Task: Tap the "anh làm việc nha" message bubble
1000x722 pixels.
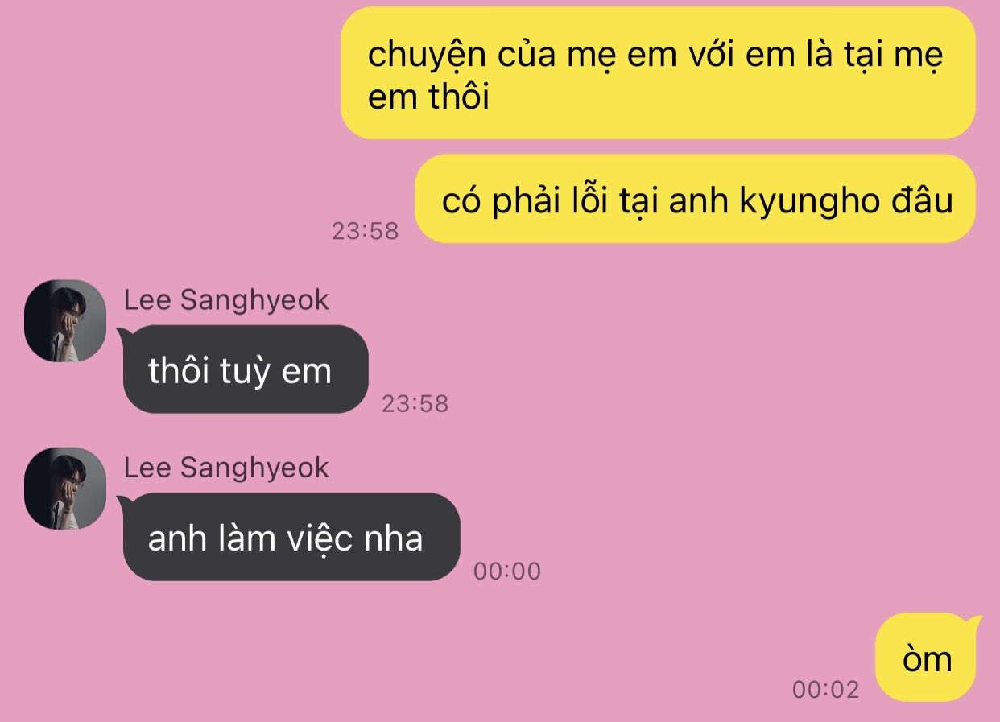Action: [x=291, y=537]
